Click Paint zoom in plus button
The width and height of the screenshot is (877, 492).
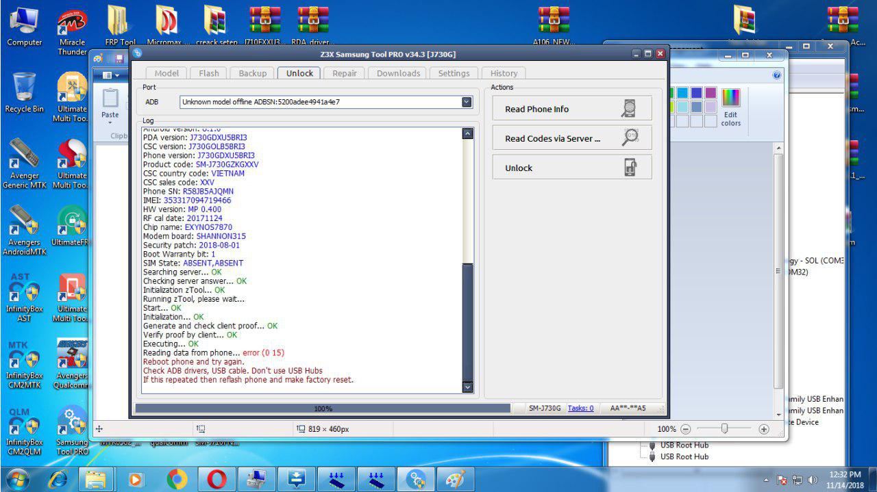764,429
